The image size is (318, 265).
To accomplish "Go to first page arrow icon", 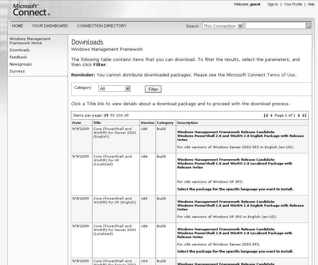I will click(266, 115).
